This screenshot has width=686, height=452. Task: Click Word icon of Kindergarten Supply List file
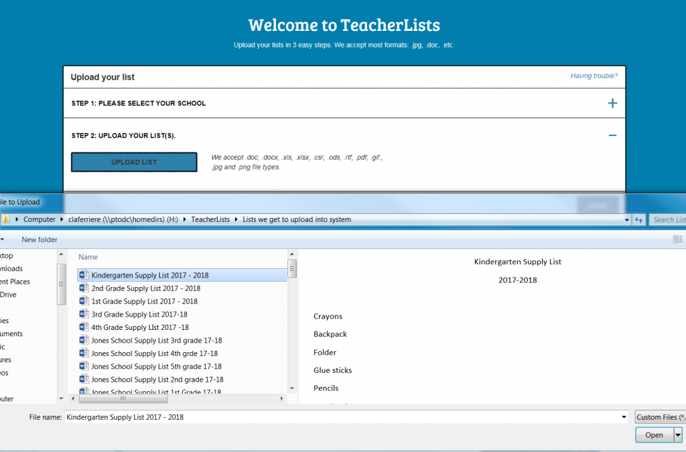pos(84,275)
